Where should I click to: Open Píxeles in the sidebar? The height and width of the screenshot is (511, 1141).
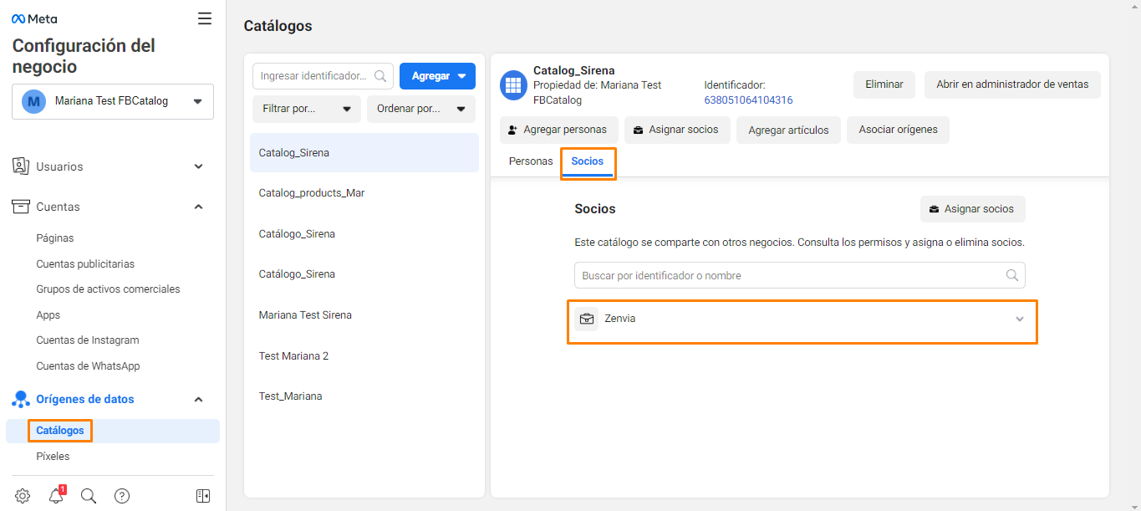53,457
